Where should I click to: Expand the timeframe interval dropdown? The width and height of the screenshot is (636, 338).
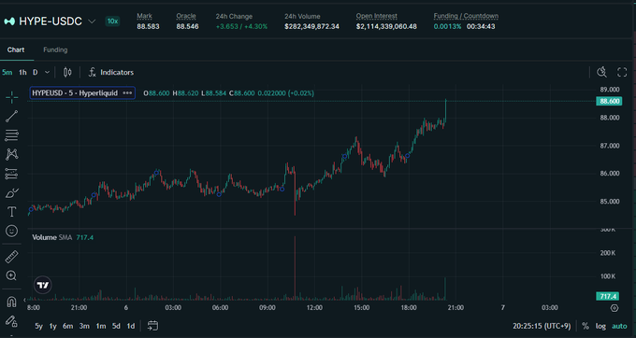tap(47, 73)
